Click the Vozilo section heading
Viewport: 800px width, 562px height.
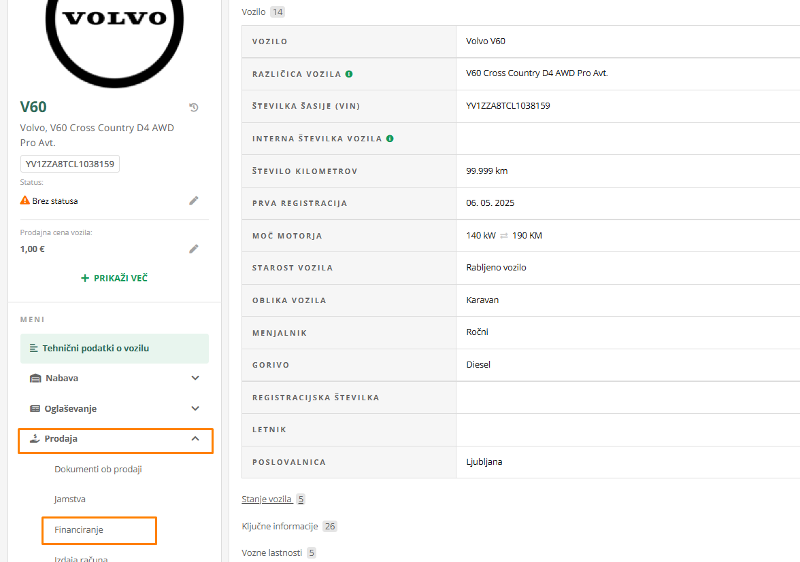[254, 12]
